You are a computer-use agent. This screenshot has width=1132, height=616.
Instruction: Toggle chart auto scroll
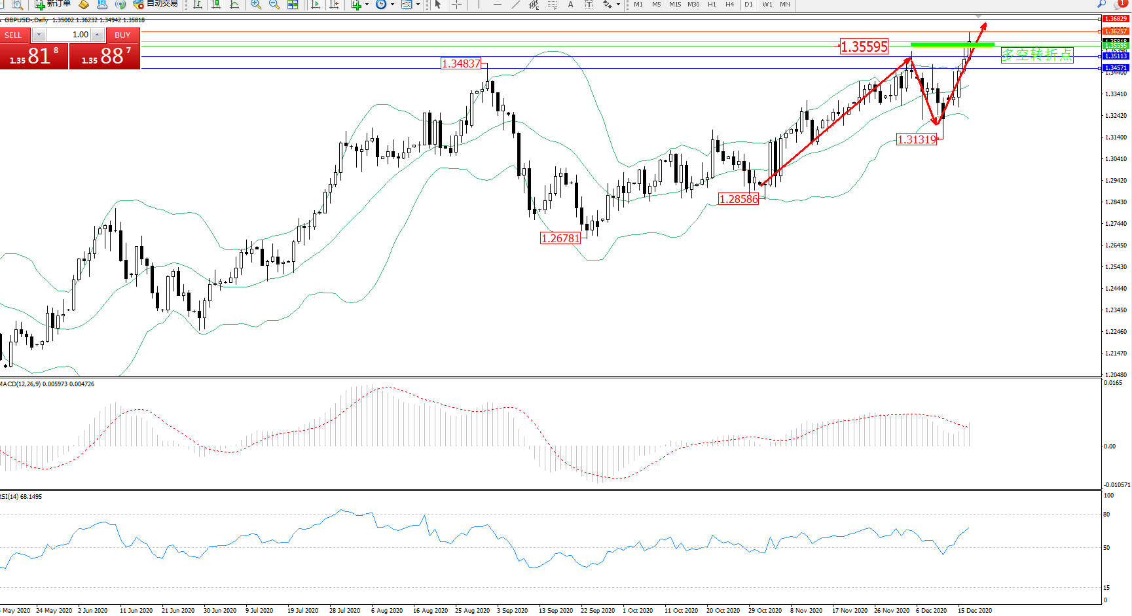(316, 5)
